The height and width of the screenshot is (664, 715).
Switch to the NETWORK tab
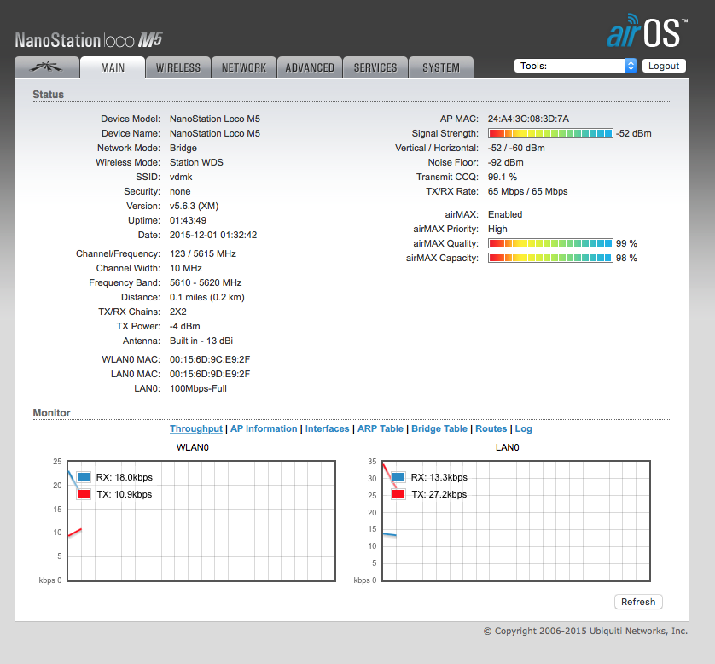[243, 67]
